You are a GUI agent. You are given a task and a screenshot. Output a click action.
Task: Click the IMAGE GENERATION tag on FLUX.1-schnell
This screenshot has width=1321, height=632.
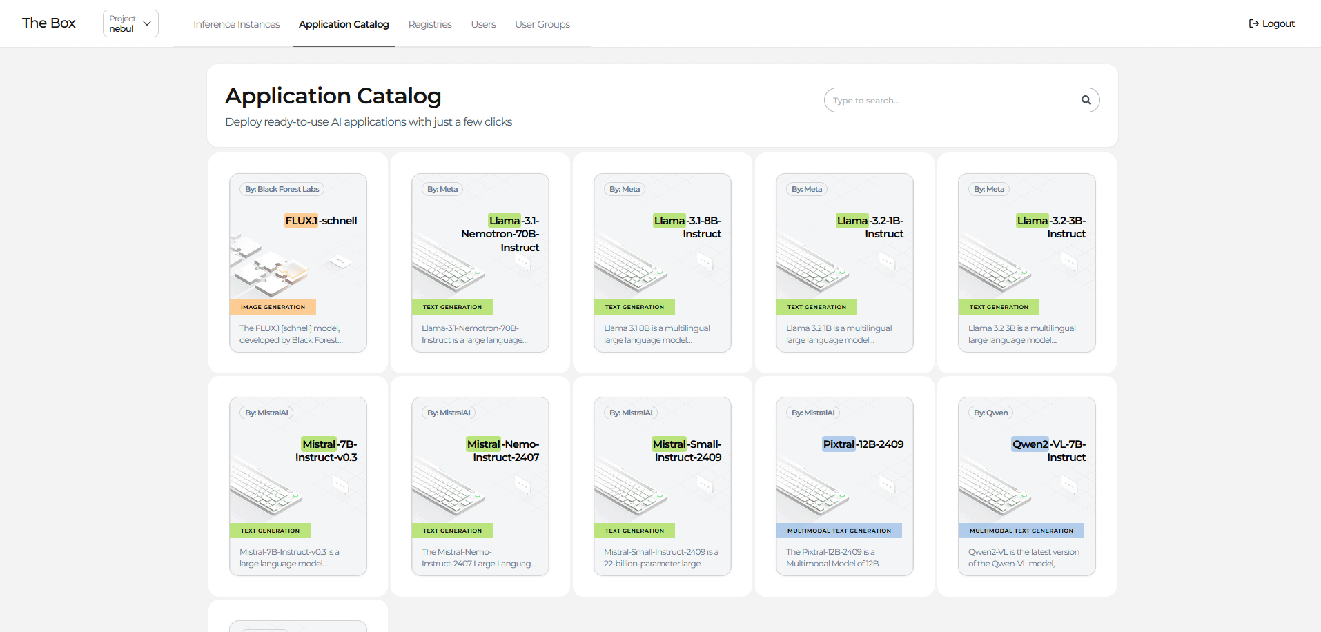click(272, 306)
